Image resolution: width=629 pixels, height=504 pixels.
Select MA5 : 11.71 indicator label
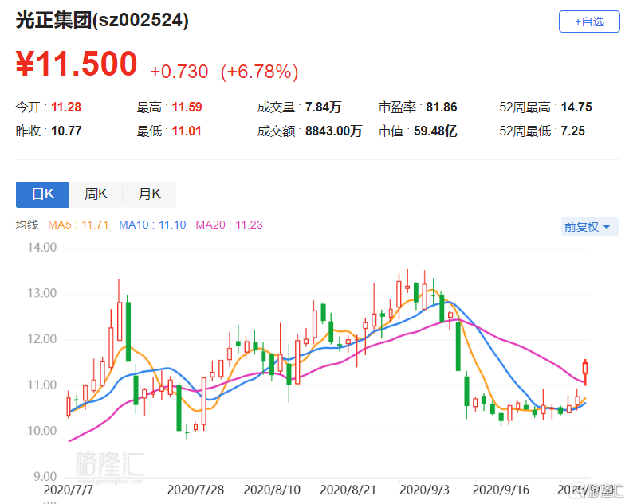tap(78, 225)
